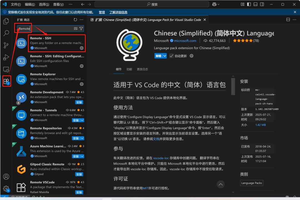Open the Explorer view in activity bar
The image size is (300, 200).
[x=6, y=21]
